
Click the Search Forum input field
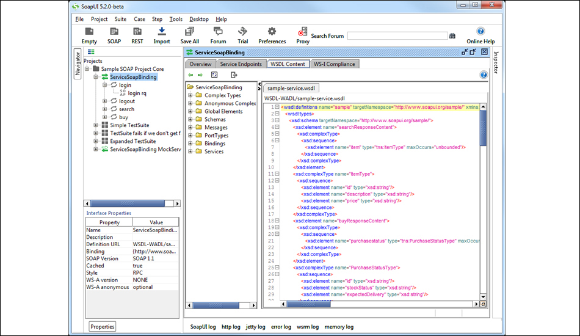point(397,36)
